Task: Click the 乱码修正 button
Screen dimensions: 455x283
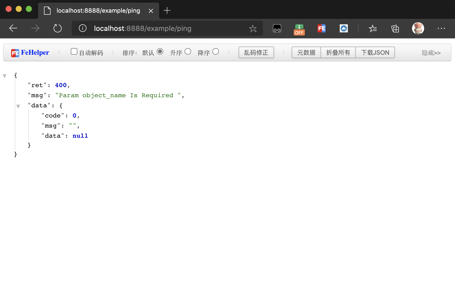Action: 256,52
